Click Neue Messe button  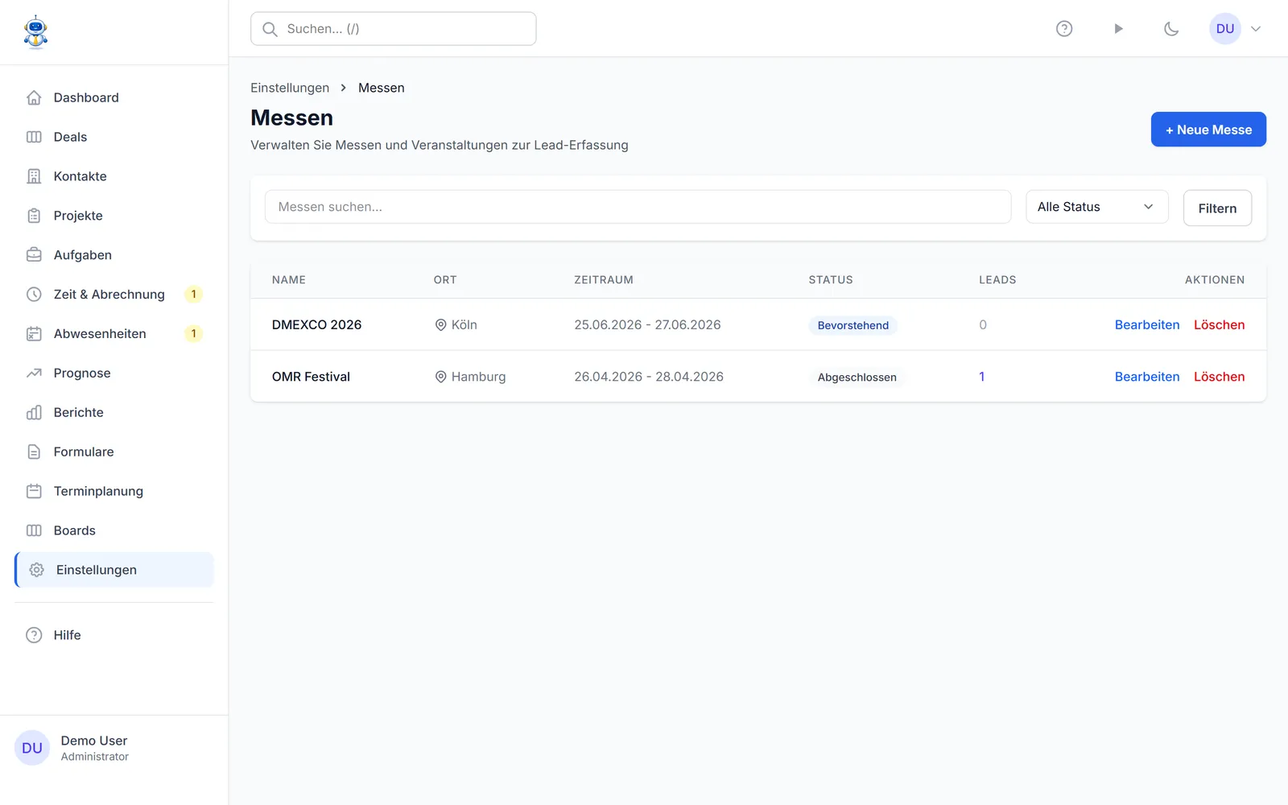1208,130
